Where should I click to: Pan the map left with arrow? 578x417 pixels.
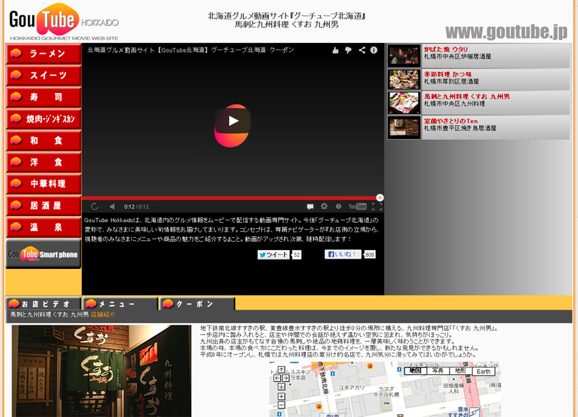click(277, 378)
